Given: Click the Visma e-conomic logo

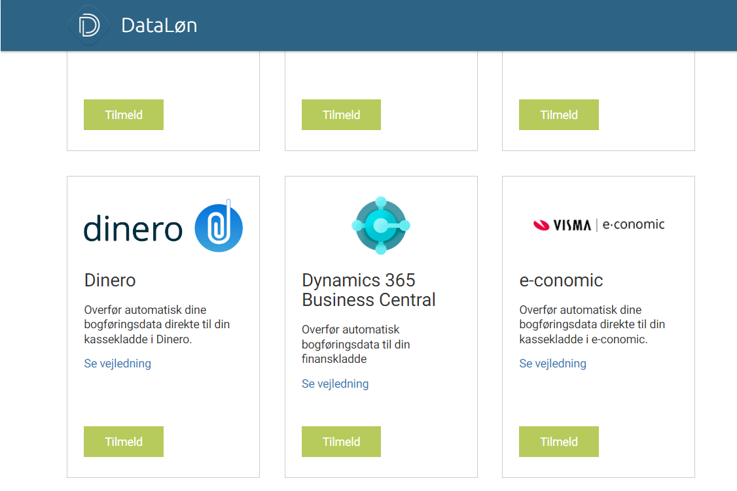Looking at the screenshot, I should coord(598,225).
